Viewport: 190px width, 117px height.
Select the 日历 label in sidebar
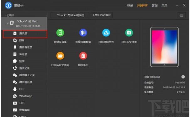tap(22, 103)
